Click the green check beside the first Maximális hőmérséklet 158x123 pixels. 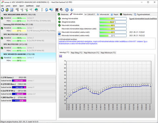click(59, 25)
